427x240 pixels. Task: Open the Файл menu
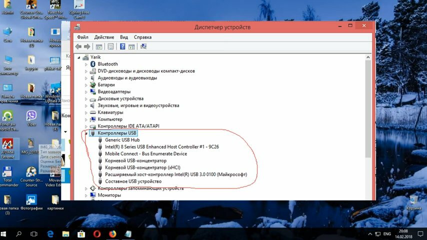(82, 37)
